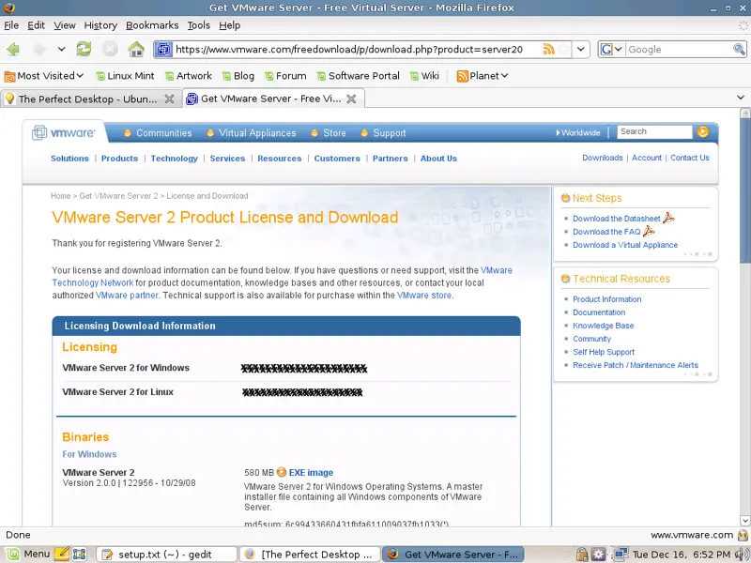Open the list all tabs dropdown

pos(741,98)
